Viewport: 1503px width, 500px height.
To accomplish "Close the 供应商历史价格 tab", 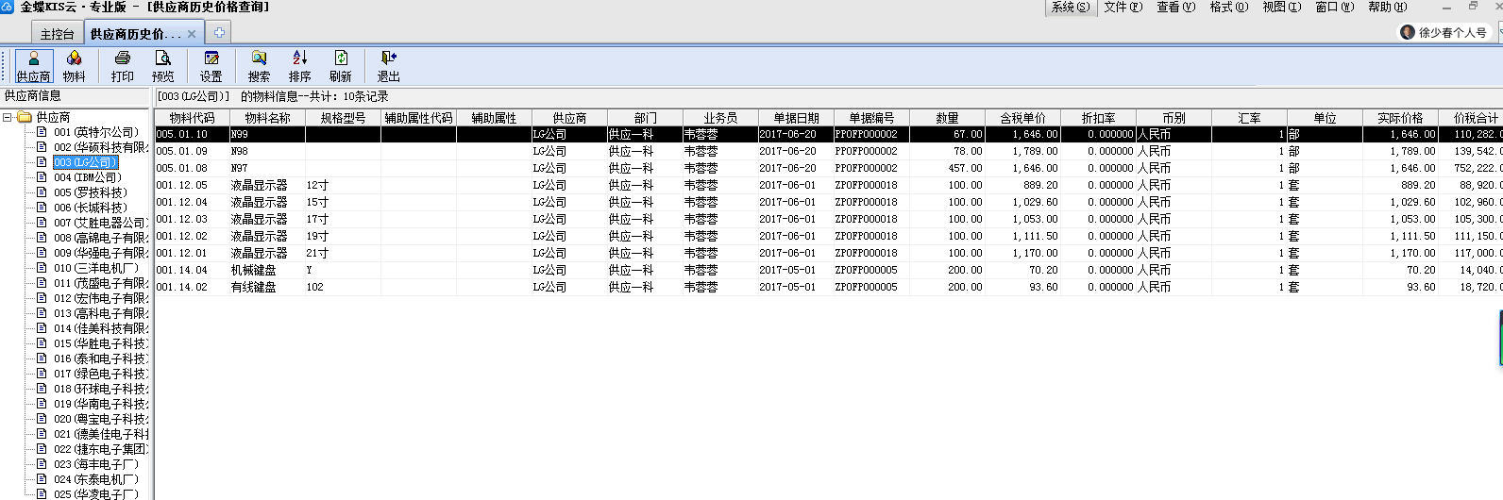I will click(x=192, y=34).
